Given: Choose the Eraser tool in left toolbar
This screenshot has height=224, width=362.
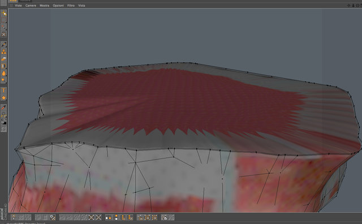Looking at the screenshot, I should click(x=3, y=59).
